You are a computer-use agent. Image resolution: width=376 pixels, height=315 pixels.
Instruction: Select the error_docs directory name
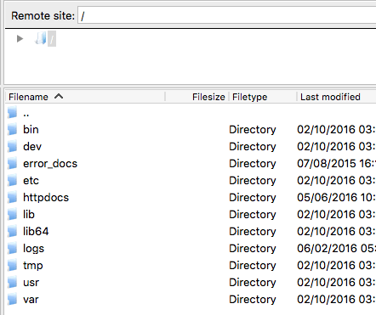click(50, 164)
